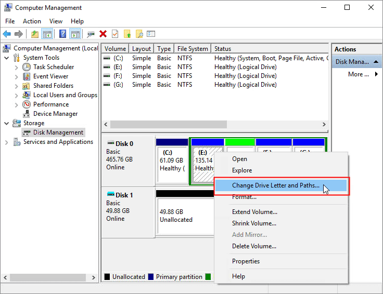Screen dimensions: 383x294
Task: Click the Performance gauge icon
Action: pos(27,104)
